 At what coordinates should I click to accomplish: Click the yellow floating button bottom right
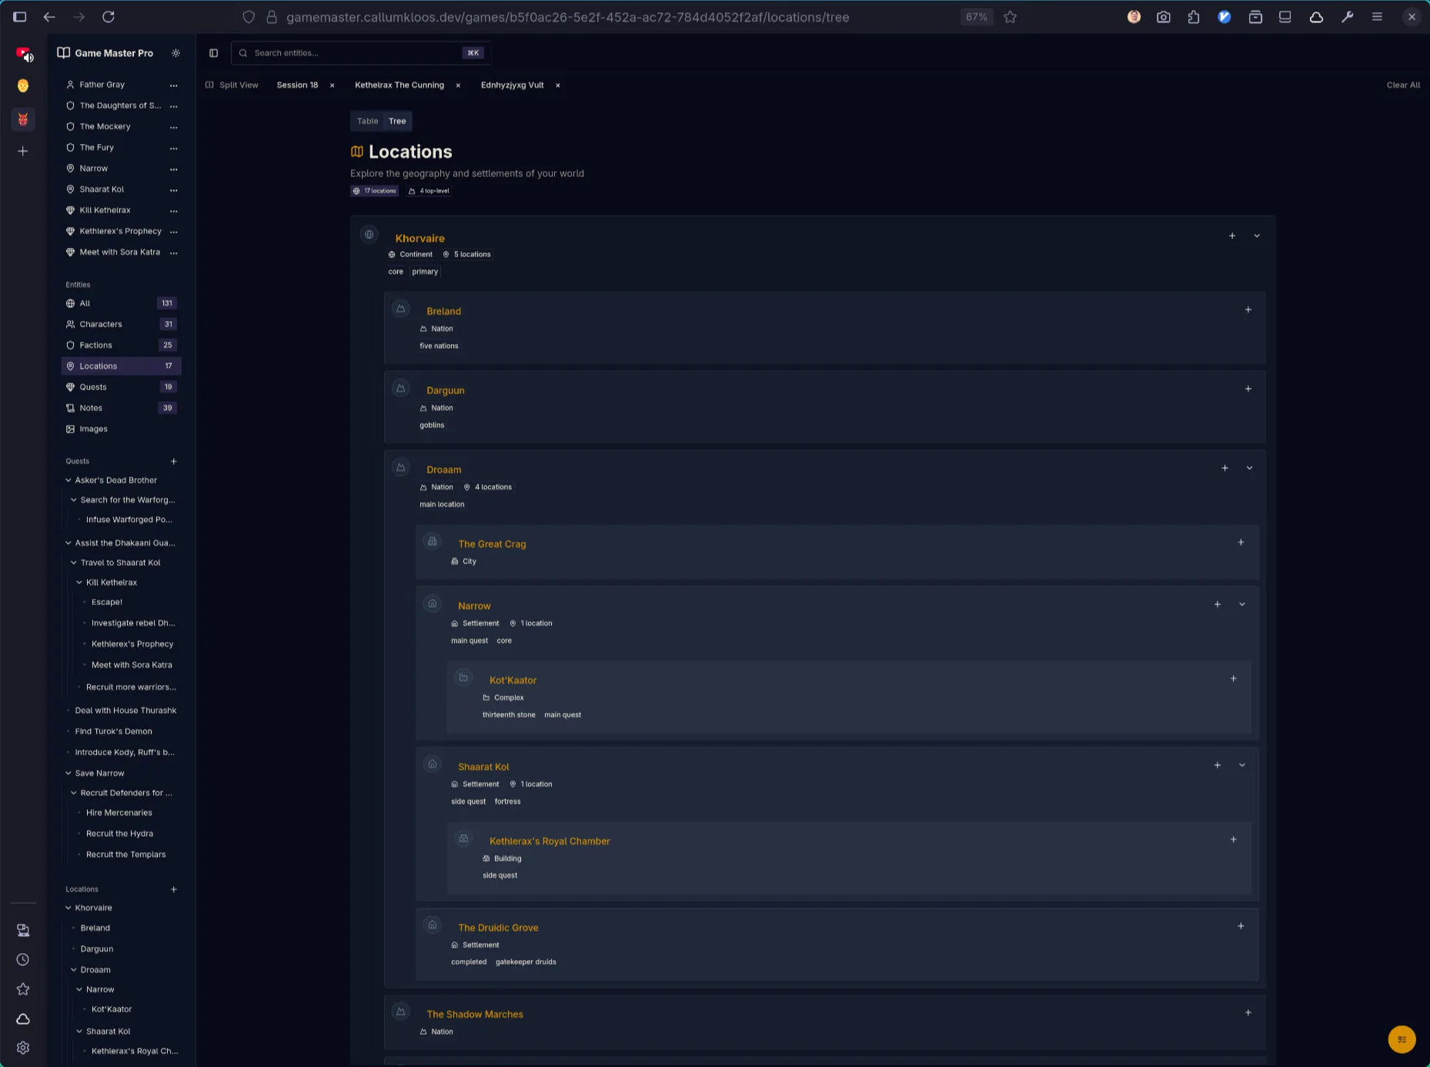tap(1402, 1039)
